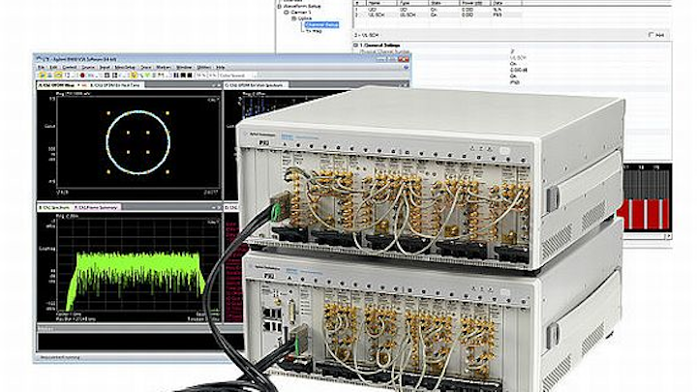The width and height of the screenshot is (697, 392).
Task: Open the Input menu in VSA window
Action: click(105, 67)
